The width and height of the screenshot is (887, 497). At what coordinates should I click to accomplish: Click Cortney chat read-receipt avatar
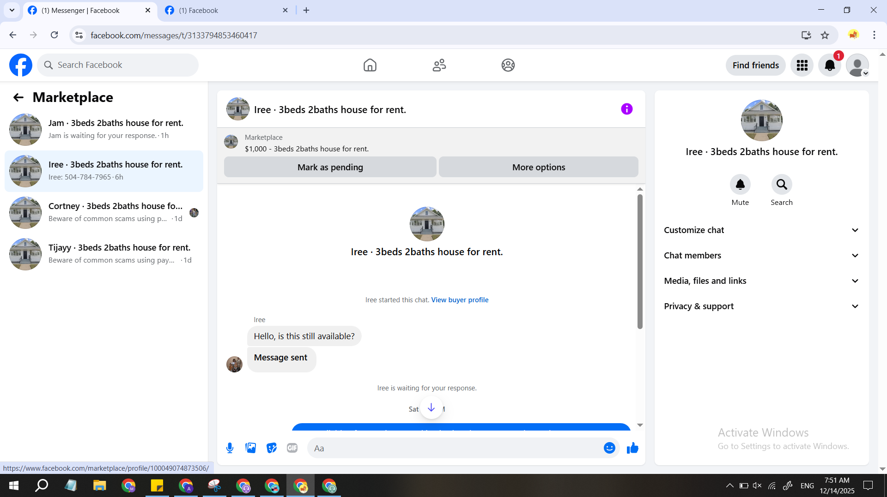pyautogui.click(x=194, y=213)
